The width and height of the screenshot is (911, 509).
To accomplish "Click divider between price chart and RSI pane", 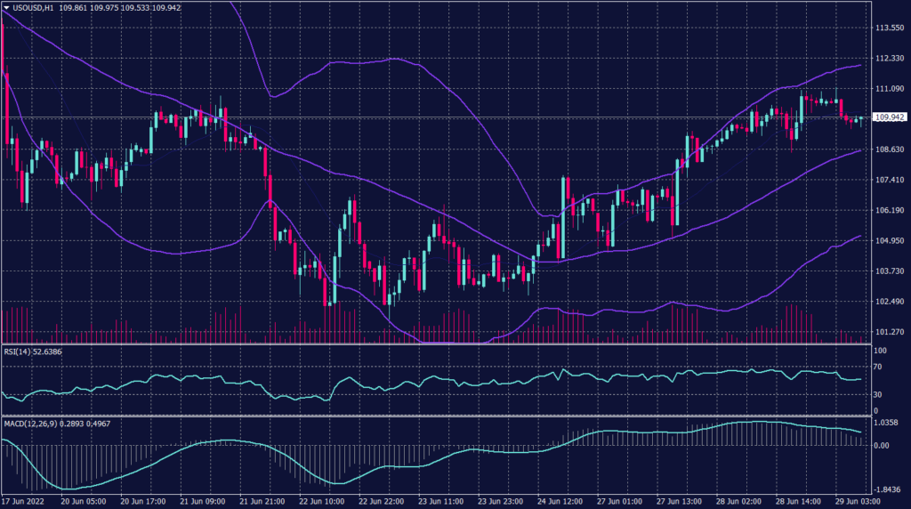I will (x=434, y=345).
